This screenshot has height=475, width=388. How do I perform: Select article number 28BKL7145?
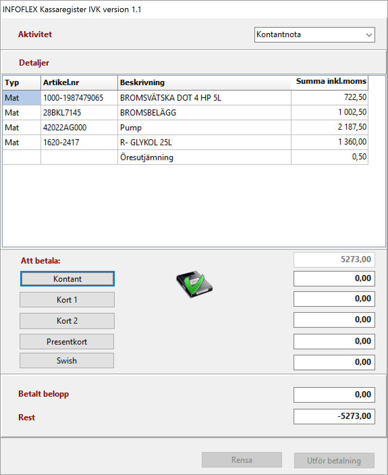[79, 113]
